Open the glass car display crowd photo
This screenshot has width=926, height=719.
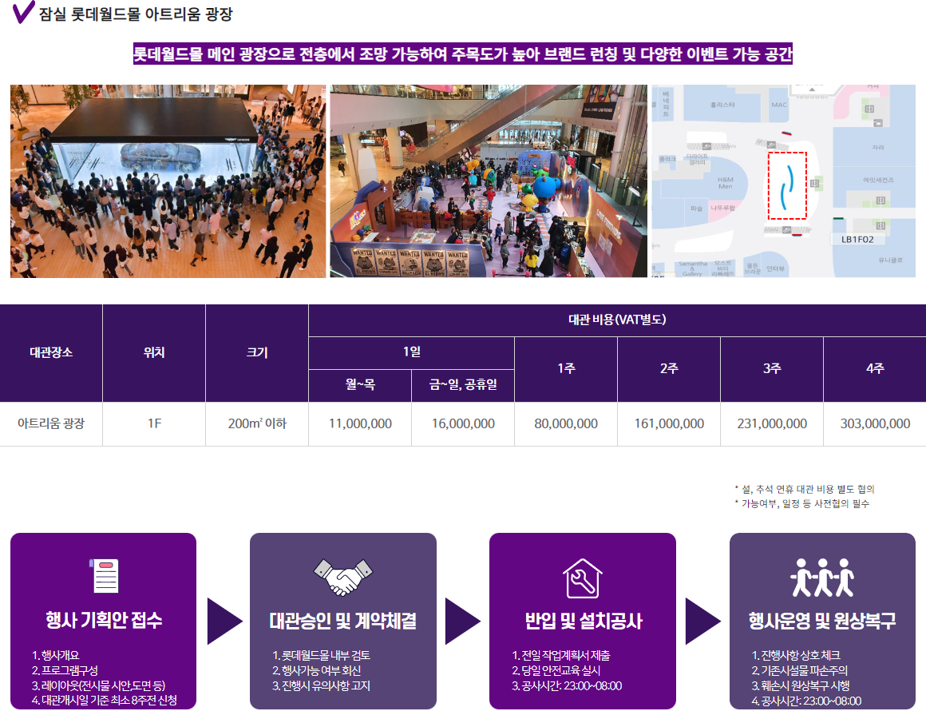tap(168, 181)
